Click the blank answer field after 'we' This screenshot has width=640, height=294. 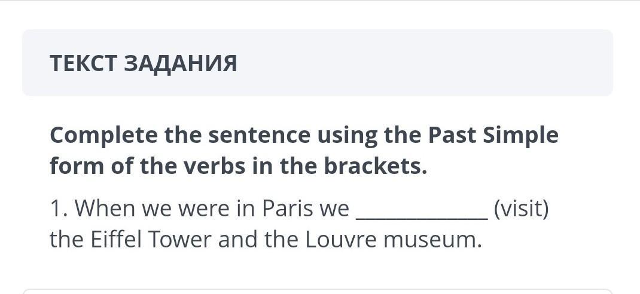(422, 210)
